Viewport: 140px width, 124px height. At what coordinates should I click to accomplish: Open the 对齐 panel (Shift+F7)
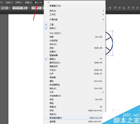(75, 74)
